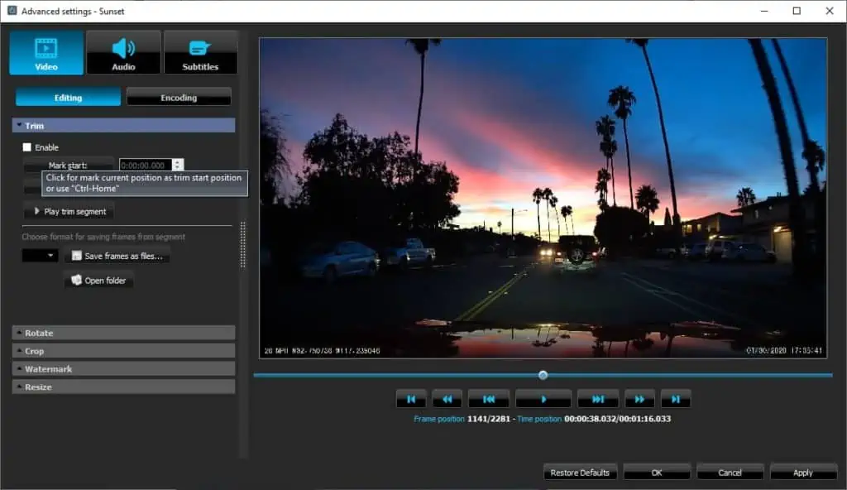Jump to the last frame of the video
Image resolution: width=847 pixels, height=490 pixels.
pyautogui.click(x=675, y=399)
